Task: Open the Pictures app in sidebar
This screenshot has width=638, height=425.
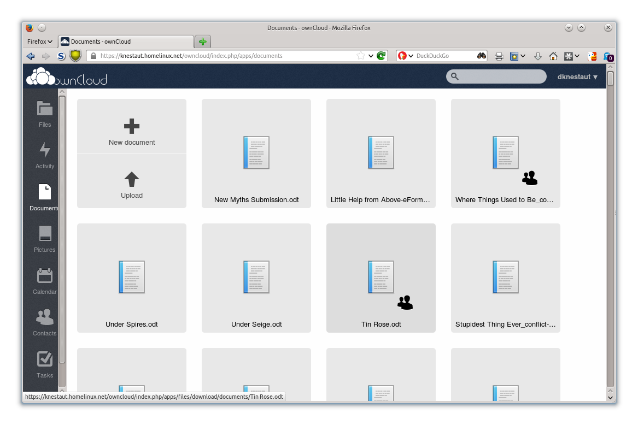Action: [45, 239]
